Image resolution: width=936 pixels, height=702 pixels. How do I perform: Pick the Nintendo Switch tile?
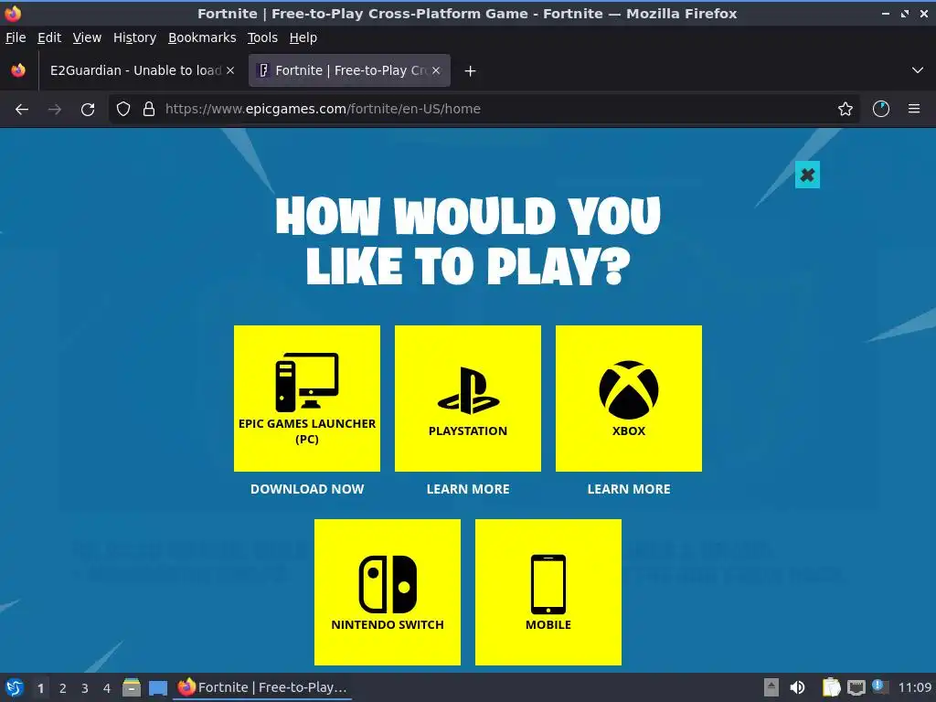click(x=388, y=592)
